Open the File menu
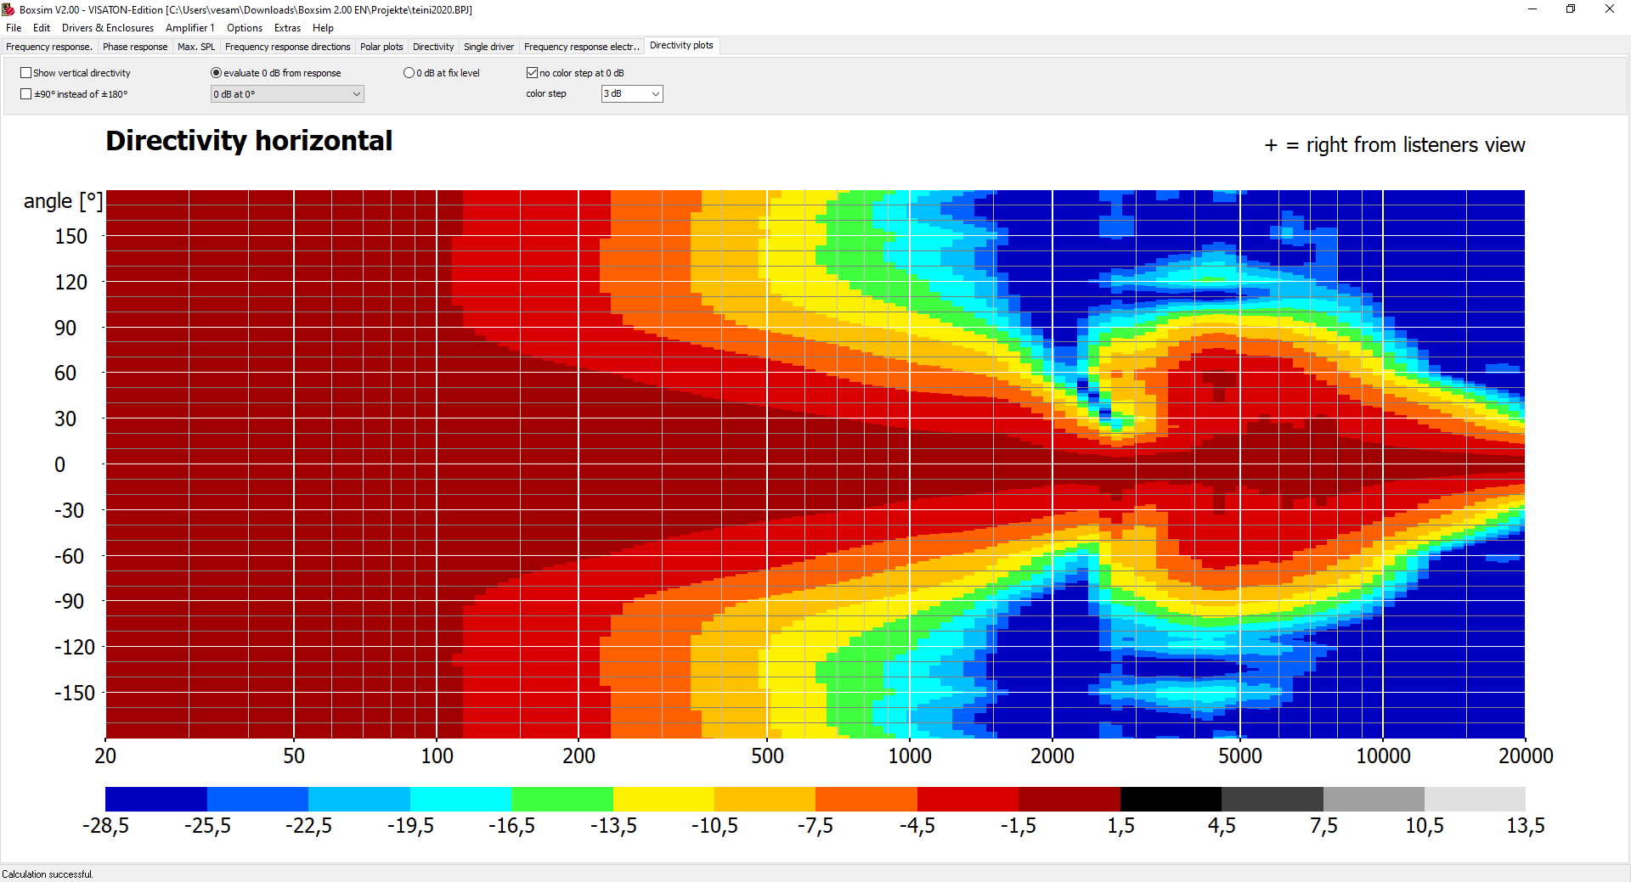Image resolution: width=1631 pixels, height=882 pixels. coord(14,28)
